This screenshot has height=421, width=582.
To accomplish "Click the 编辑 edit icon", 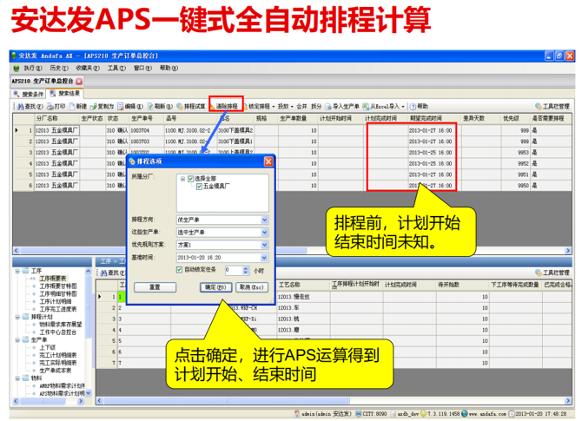I will point(121,107).
